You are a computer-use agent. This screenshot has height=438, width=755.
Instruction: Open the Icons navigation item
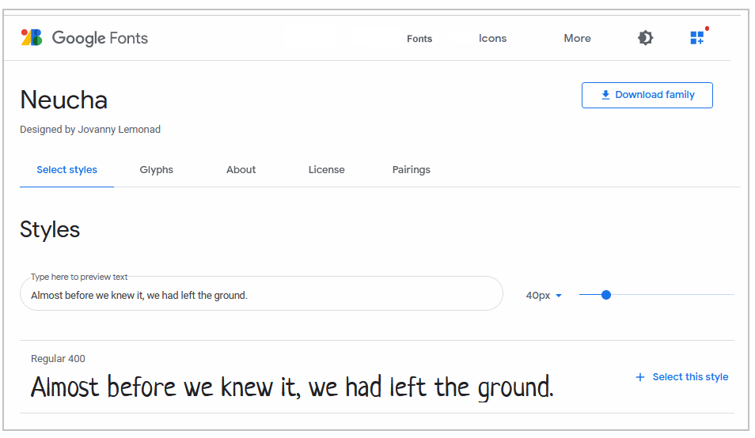(x=492, y=38)
